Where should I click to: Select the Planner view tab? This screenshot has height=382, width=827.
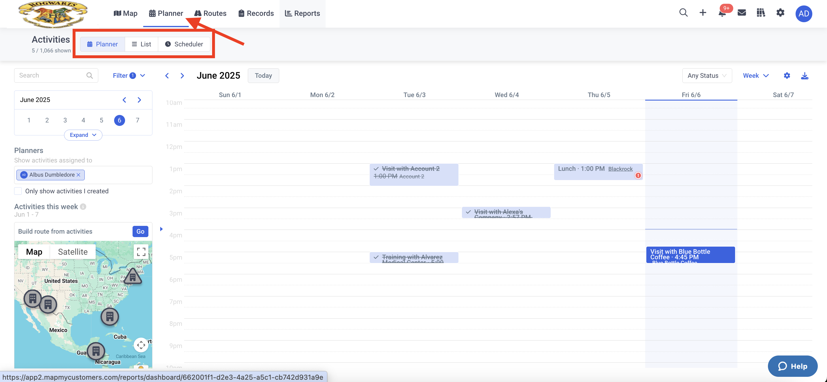[102, 44]
